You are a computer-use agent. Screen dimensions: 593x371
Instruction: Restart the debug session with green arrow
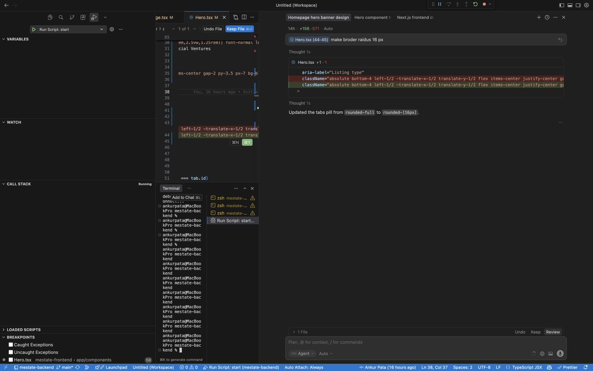point(475,4)
